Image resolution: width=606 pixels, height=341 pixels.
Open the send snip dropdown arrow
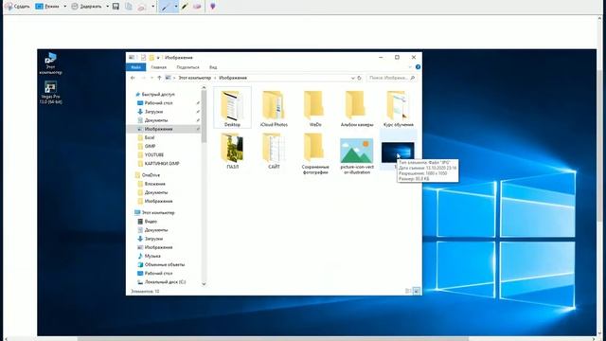(153, 7)
